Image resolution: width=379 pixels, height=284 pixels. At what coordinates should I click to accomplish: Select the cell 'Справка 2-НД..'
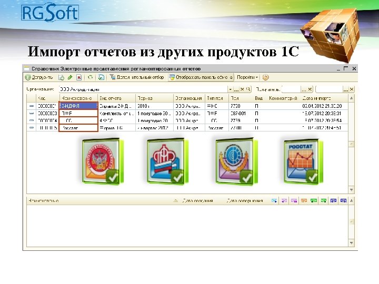[116, 106]
